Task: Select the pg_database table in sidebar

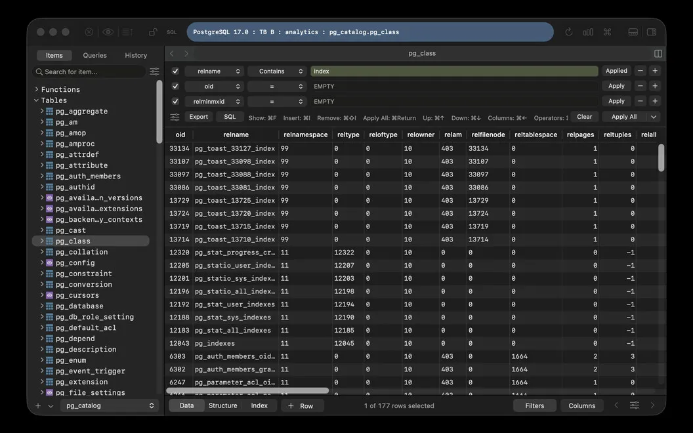Action: tap(79, 306)
